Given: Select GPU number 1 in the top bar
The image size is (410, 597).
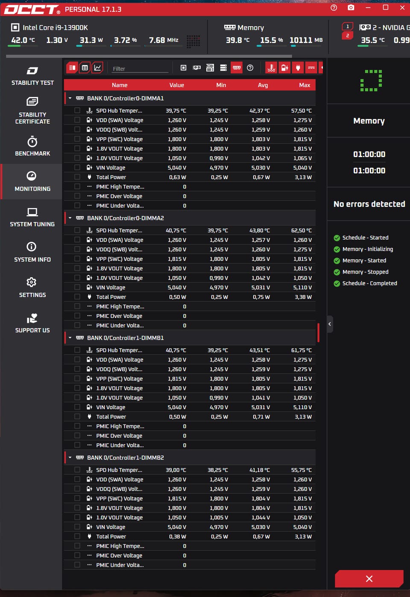Looking at the screenshot, I should 348,26.
